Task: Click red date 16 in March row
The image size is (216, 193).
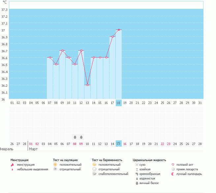Action: point(125,144)
